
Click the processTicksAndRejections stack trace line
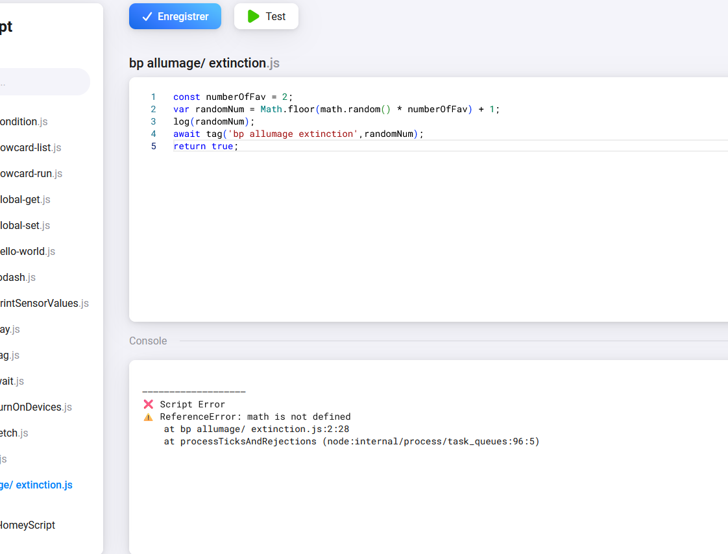(x=352, y=442)
